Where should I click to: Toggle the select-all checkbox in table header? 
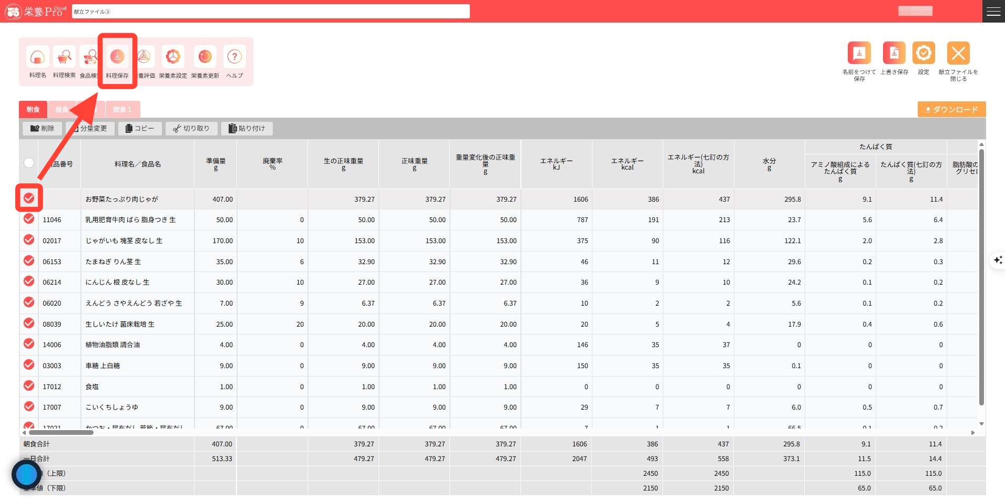[x=29, y=163]
